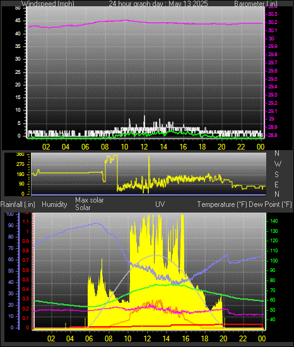Click the W compass direction label

[x=278, y=164]
